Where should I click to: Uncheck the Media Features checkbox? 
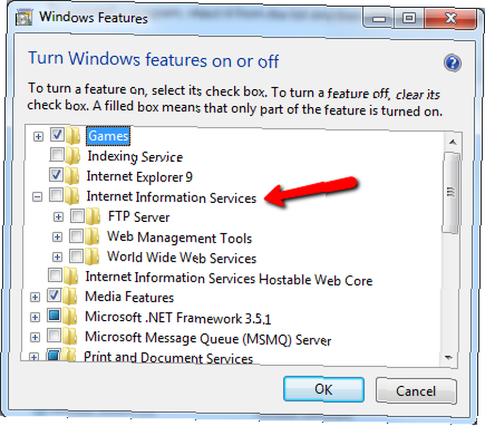tap(54, 295)
